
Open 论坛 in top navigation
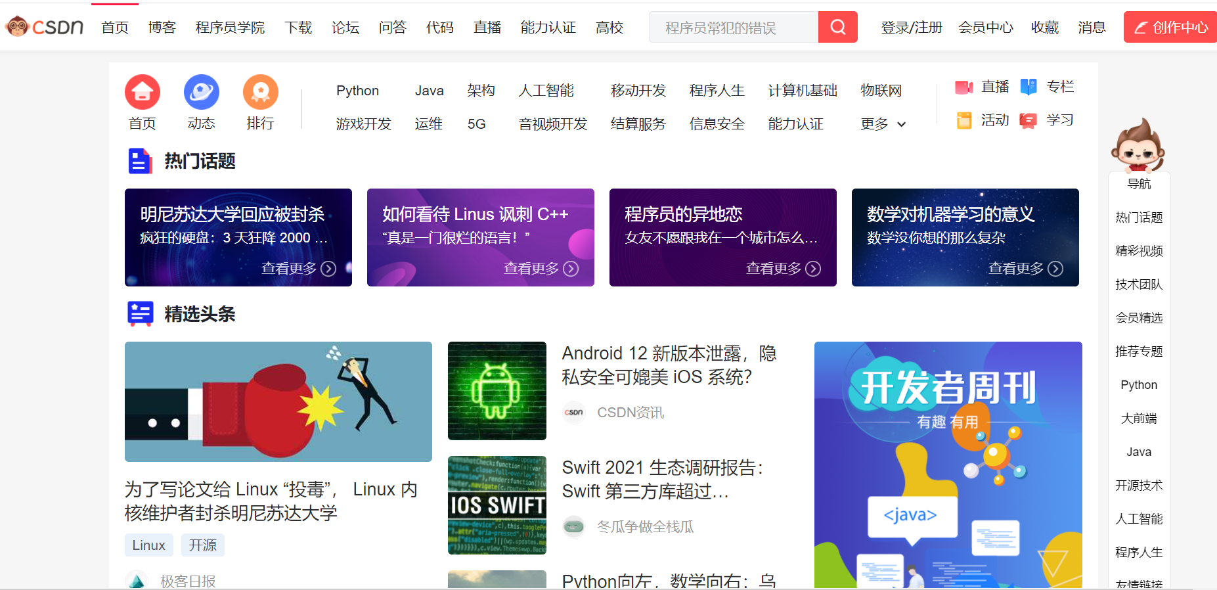point(345,28)
